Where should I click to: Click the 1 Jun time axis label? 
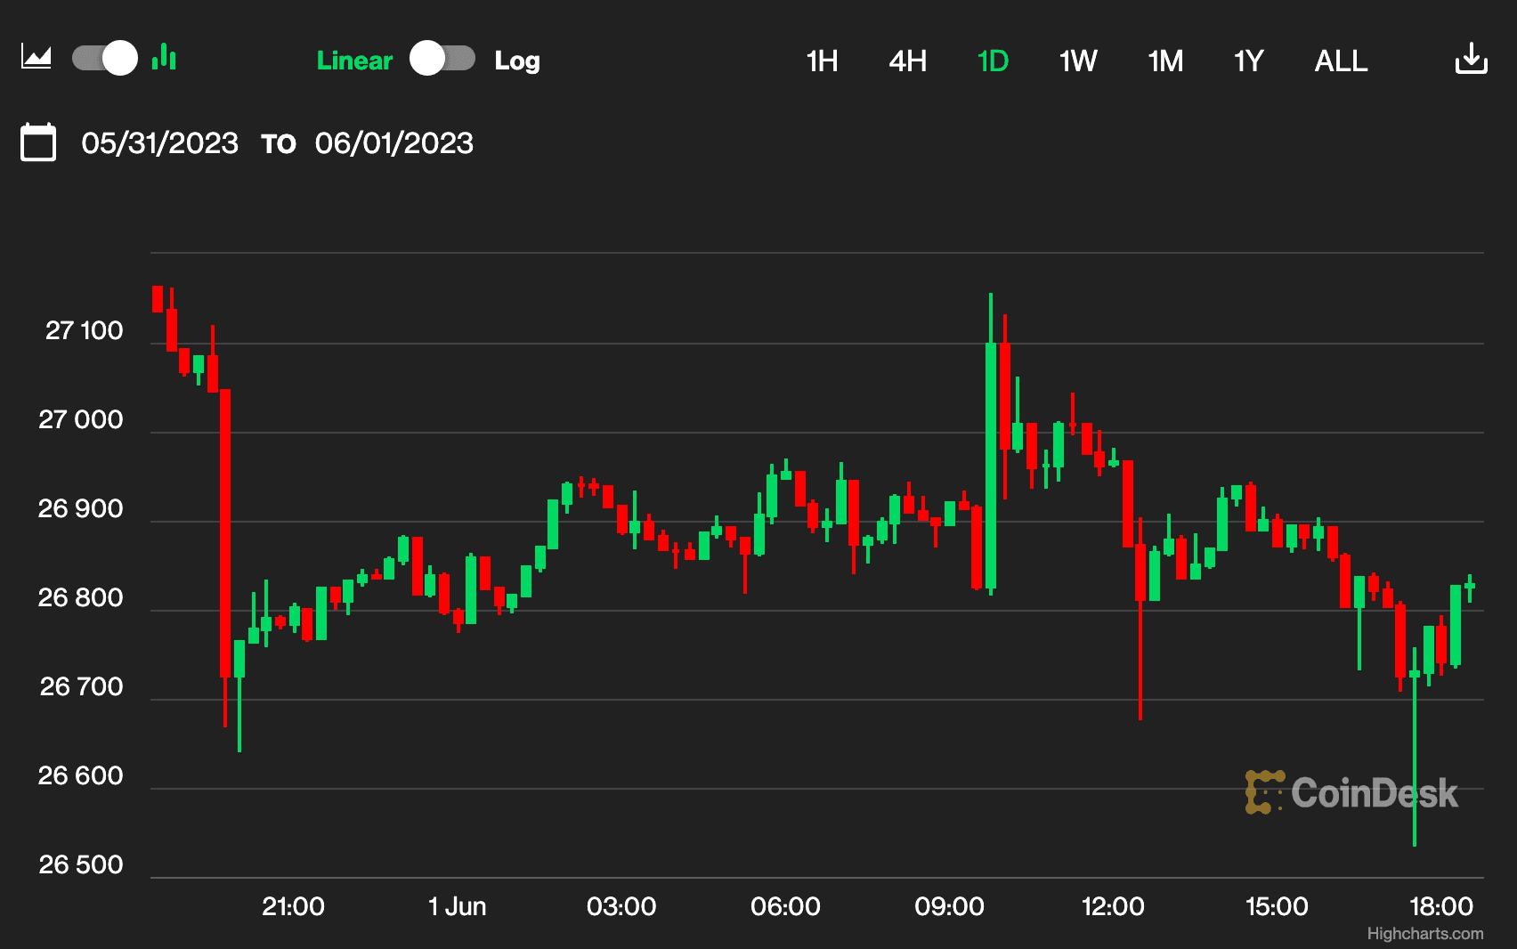pyautogui.click(x=457, y=906)
